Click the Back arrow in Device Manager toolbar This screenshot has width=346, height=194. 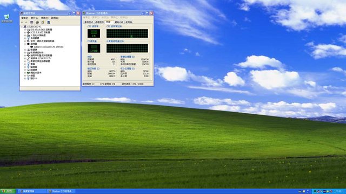pyautogui.click(x=22, y=22)
